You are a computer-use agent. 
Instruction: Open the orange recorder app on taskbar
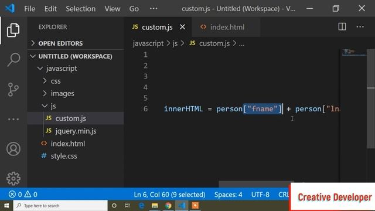(195, 206)
